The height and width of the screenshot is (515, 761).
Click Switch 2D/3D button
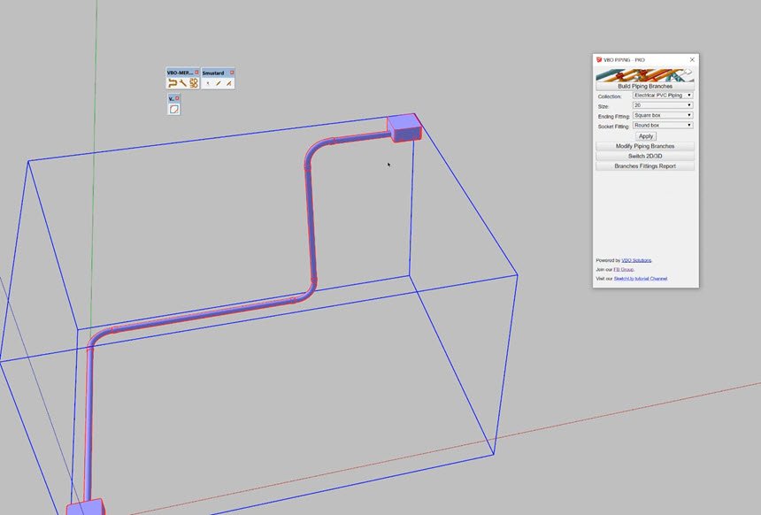tap(645, 157)
